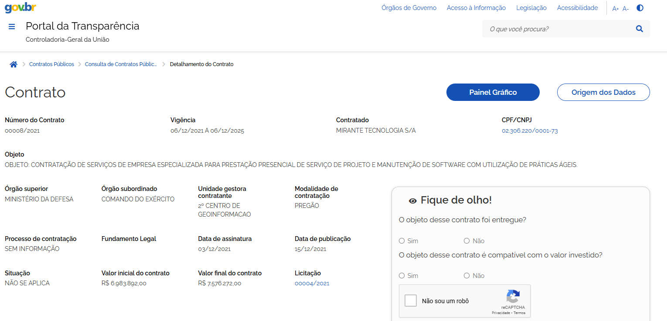Screen dimensions: 667x321
Task: Open CNPJ 02.306.220/0001-73 link
Action: point(530,130)
